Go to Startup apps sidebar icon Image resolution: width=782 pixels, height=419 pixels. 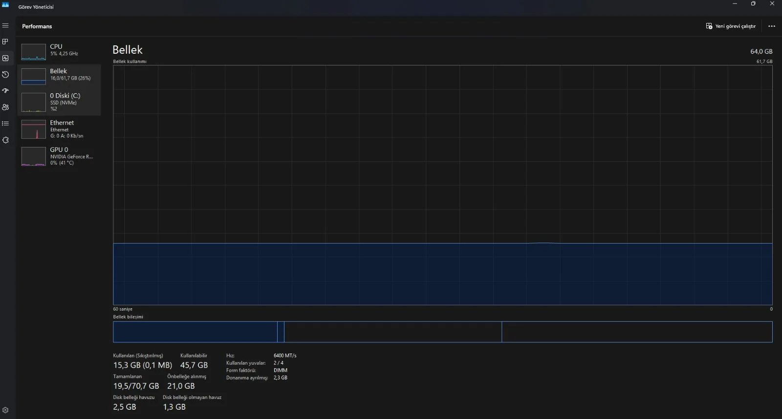5,91
